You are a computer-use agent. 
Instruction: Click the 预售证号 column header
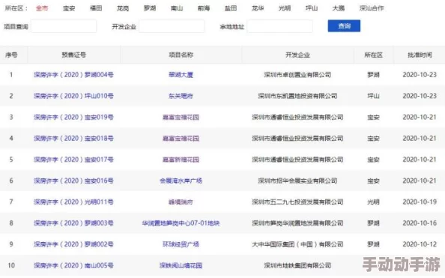[x=73, y=55]
